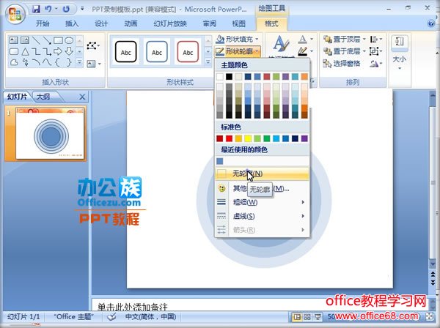The height and width of the screenshot is (328, 440).
Task: Undo the last action
Action: pos(48,9)
